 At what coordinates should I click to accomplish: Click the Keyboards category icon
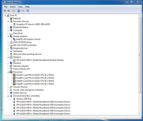tap(11, 51)
